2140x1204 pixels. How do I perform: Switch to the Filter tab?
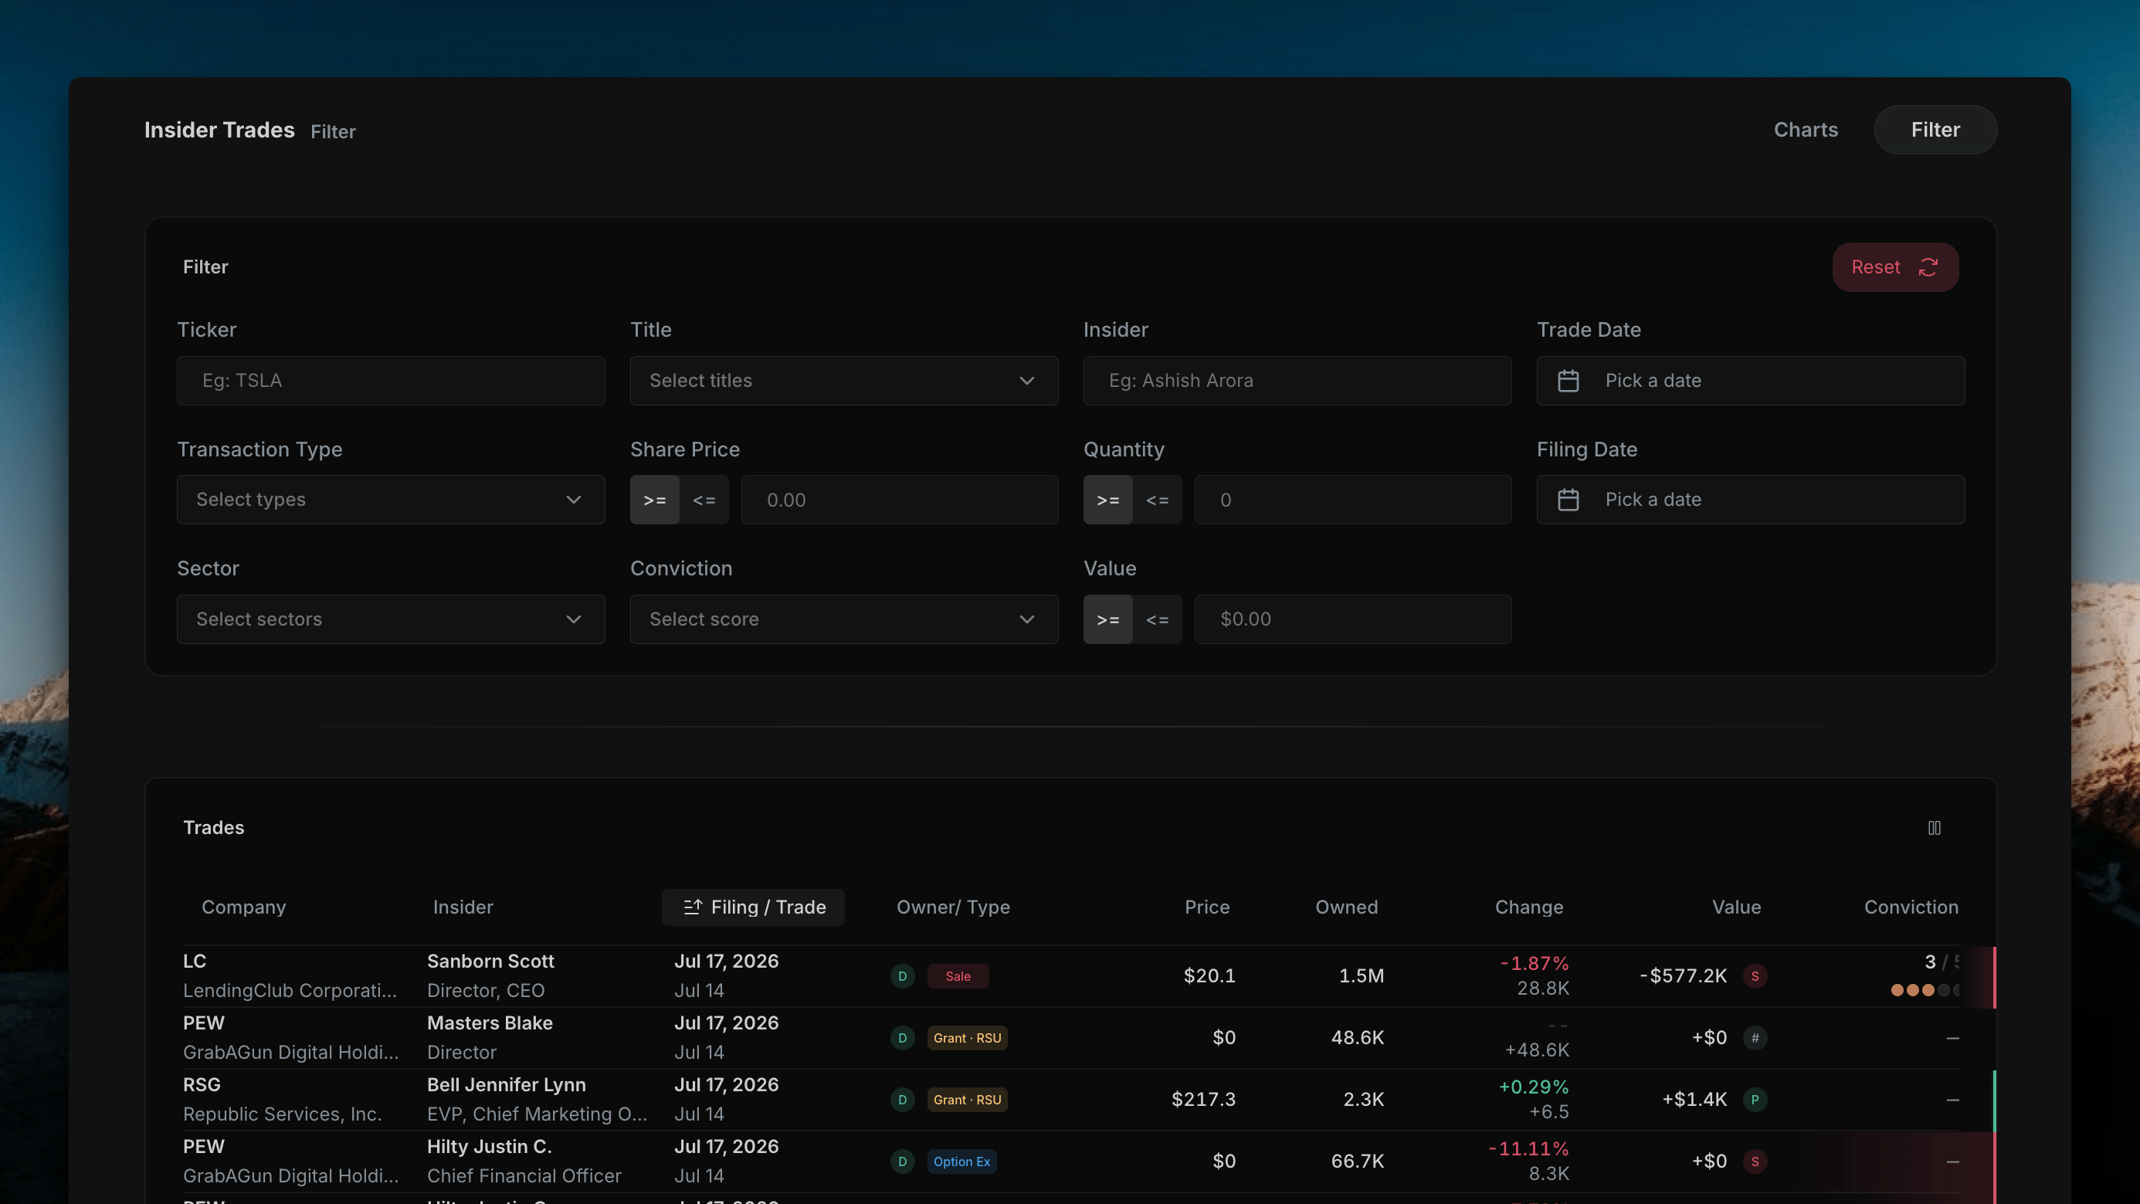[1935, 130]
